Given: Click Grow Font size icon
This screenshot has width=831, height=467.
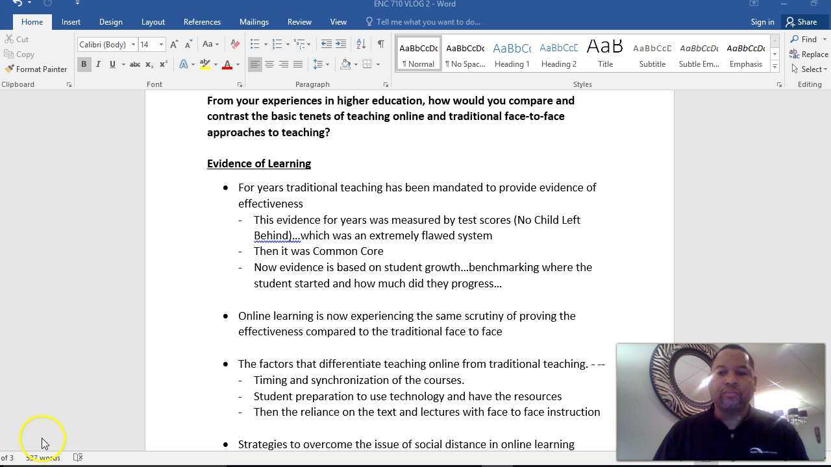Looking at the screenshot, I should (174, 44).
